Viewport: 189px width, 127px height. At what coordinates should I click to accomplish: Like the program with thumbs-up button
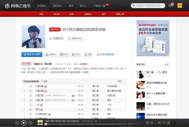tap(50, 55)
